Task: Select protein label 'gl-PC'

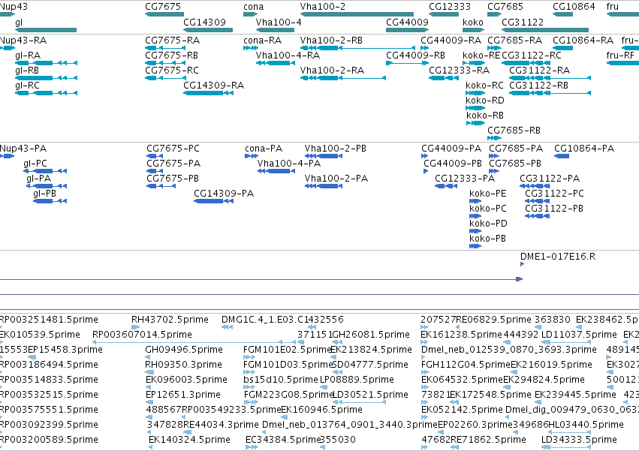Action: coord(35,164)
